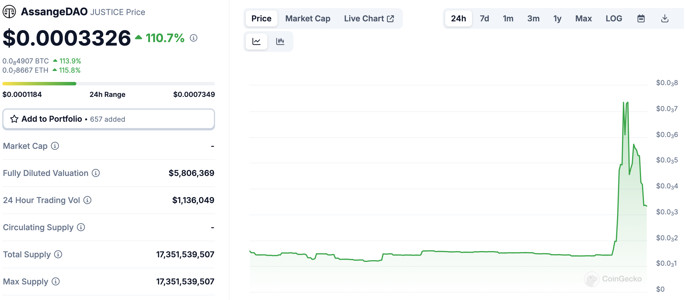Click the 24h Range label

point(108,94)
